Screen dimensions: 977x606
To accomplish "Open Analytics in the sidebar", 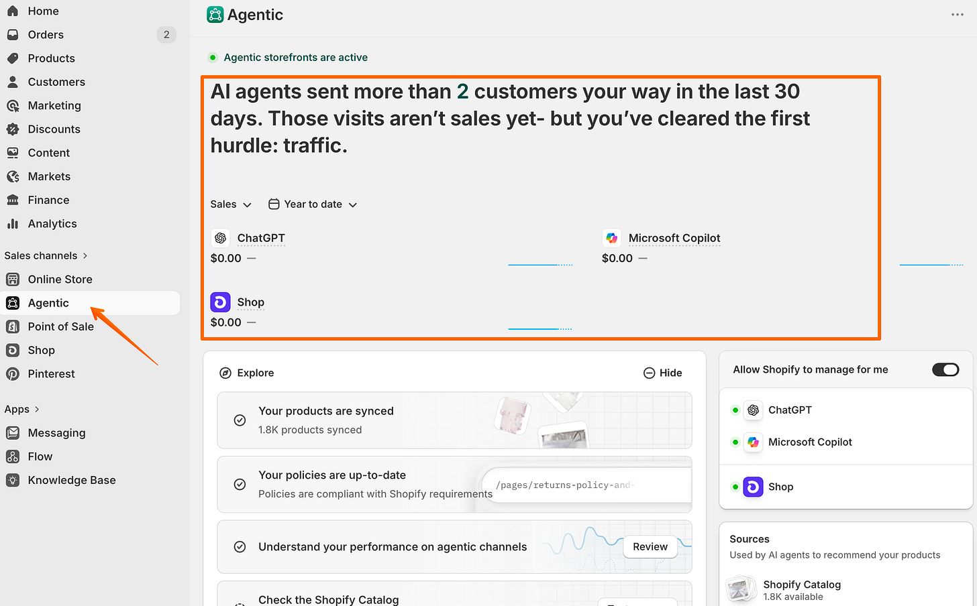I will (x=90, y=224).
